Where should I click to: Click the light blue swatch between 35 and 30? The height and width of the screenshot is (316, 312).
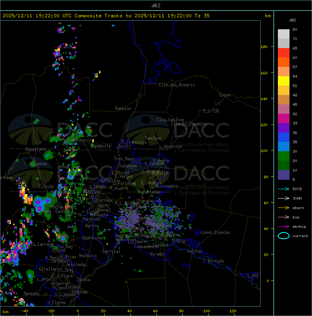[283, 146]
